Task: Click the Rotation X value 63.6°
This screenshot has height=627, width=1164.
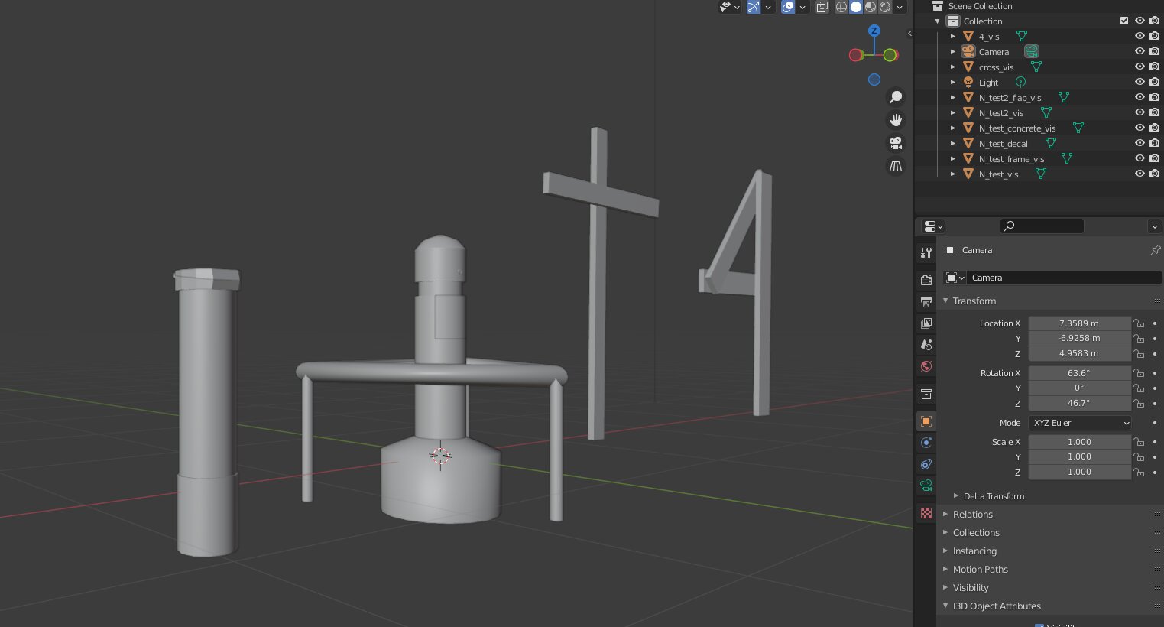Action: (1079, 373)
